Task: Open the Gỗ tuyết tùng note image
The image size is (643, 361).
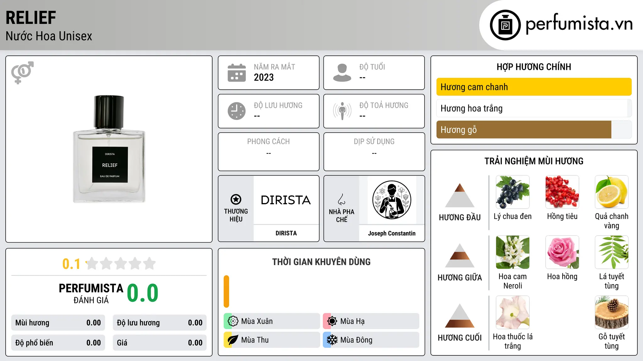Action: point(612,312)
